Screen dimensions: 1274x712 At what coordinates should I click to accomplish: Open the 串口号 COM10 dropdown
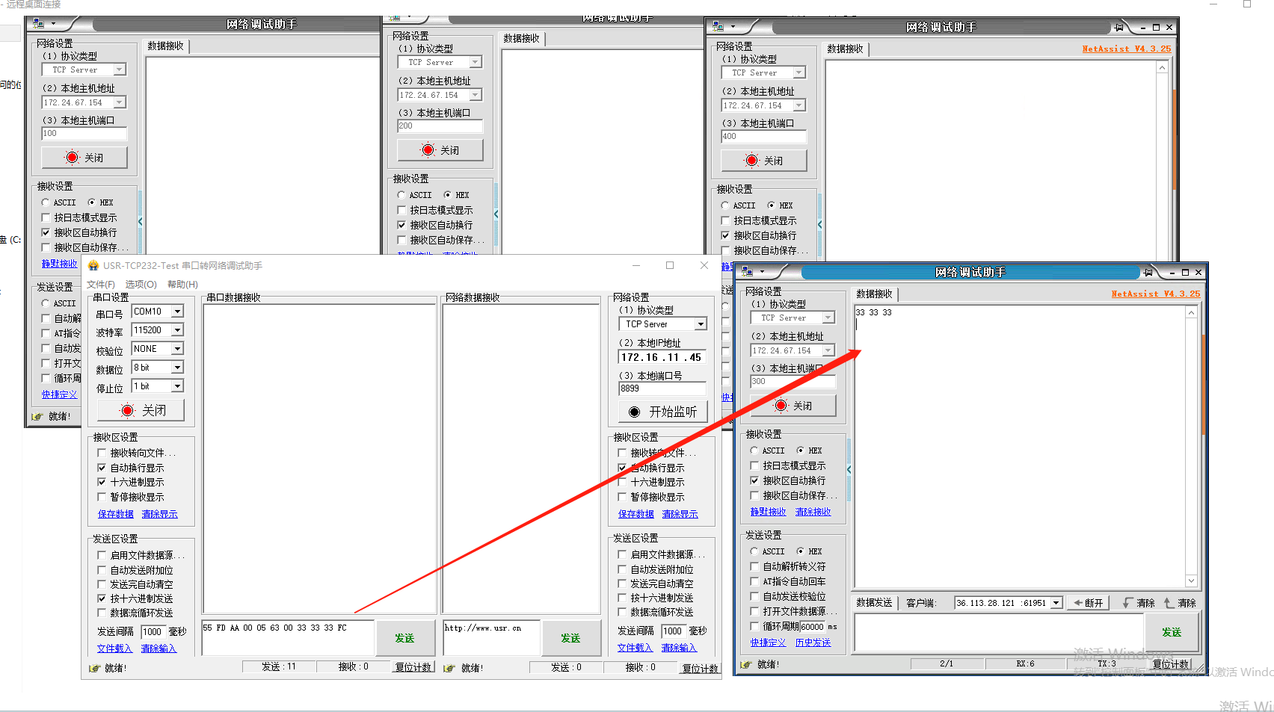coord(177,312)
